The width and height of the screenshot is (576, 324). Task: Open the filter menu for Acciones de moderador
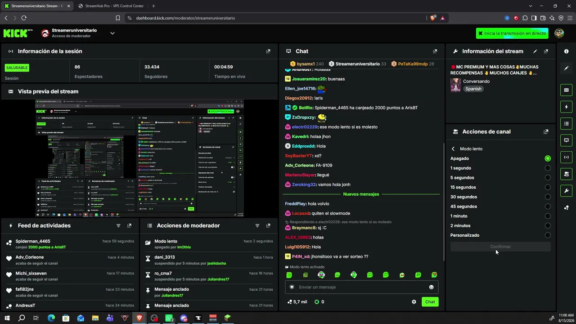(257, 225)
